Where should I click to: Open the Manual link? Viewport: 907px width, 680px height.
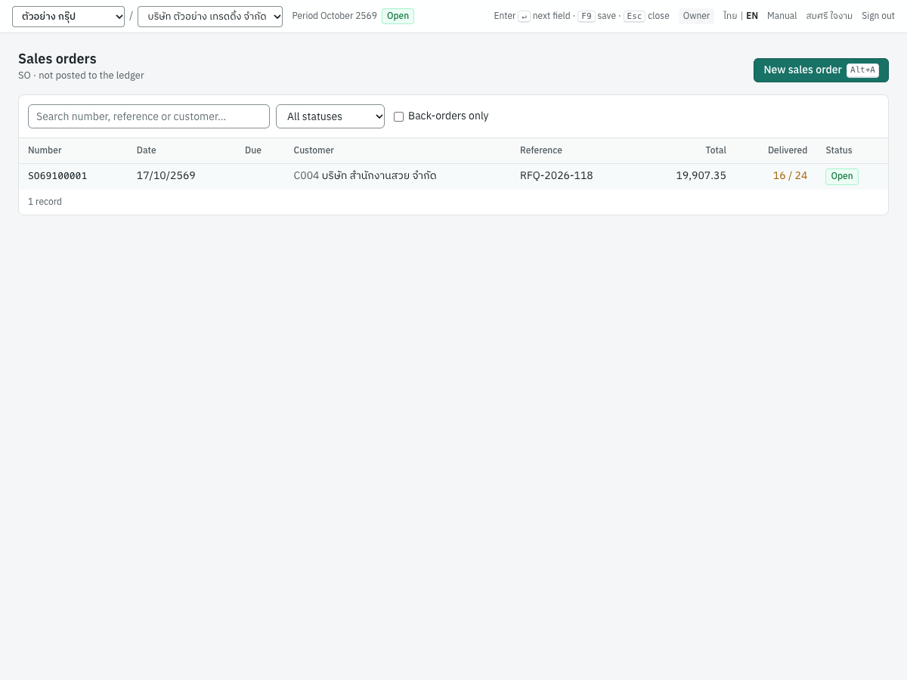tap(782, 16)
